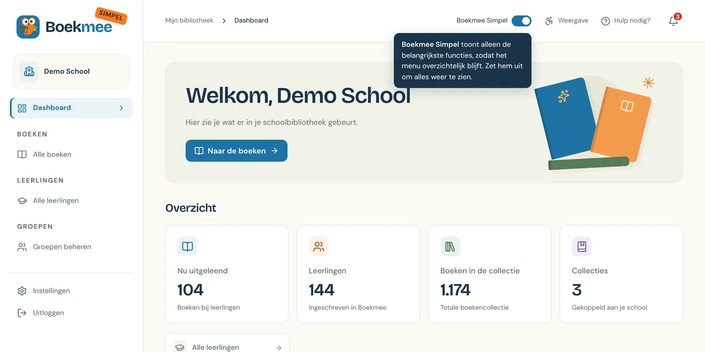The image size is (705, 352).
Task: Click the Hulp nodig? link
Action: tap(626, 21)
